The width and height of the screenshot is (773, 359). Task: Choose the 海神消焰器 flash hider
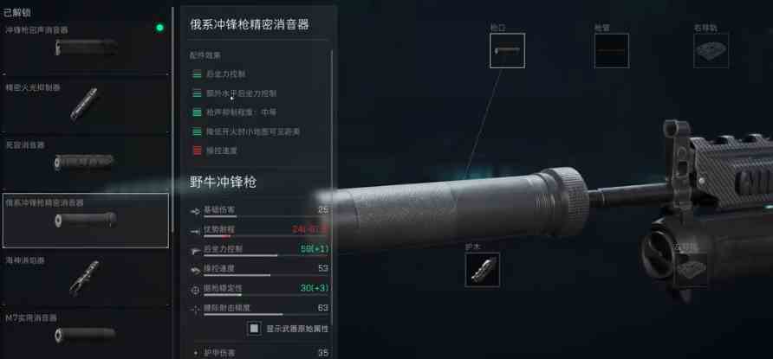pyautogui.click(x=85, y=278)
